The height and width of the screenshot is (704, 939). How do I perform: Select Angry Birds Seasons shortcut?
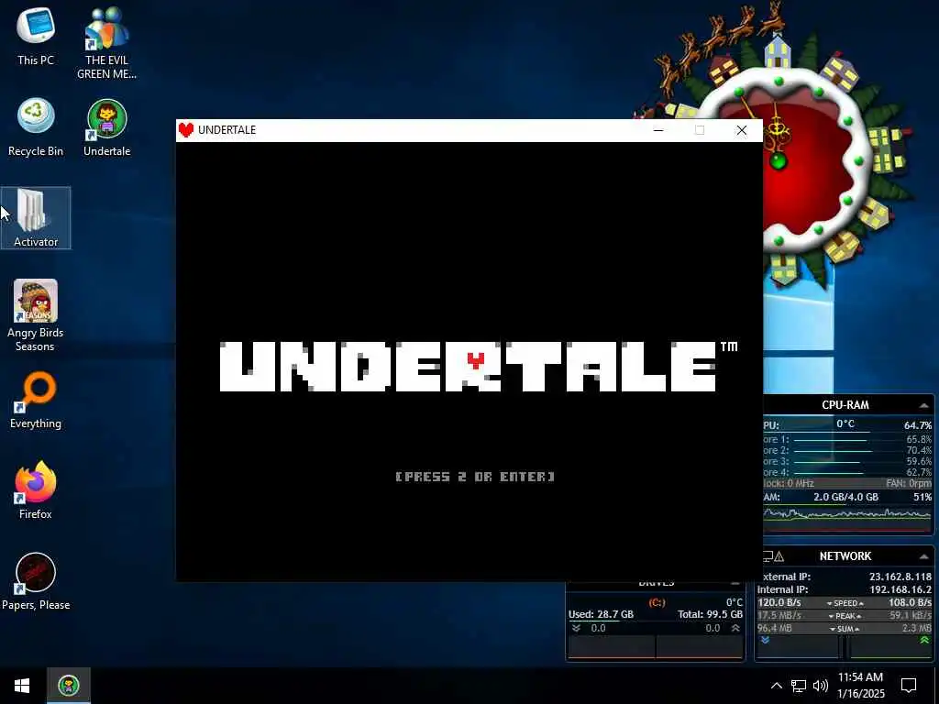[36, 315]
